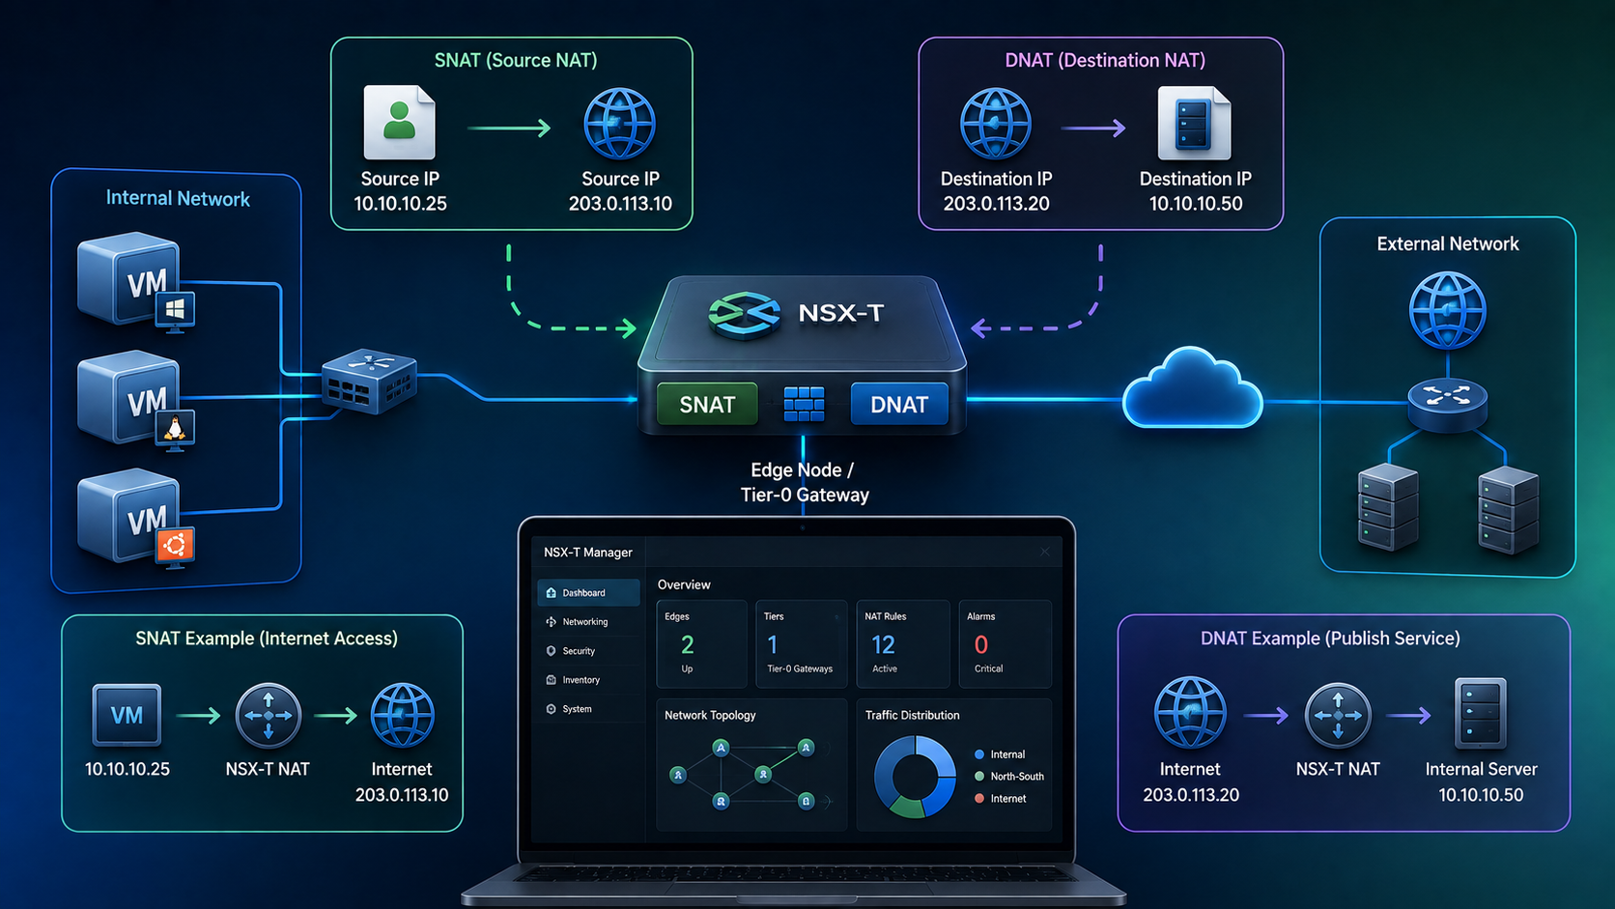1615x909 pixels.
Task: Click the Security shield icon in the sidebar
Action: point(552,651)
